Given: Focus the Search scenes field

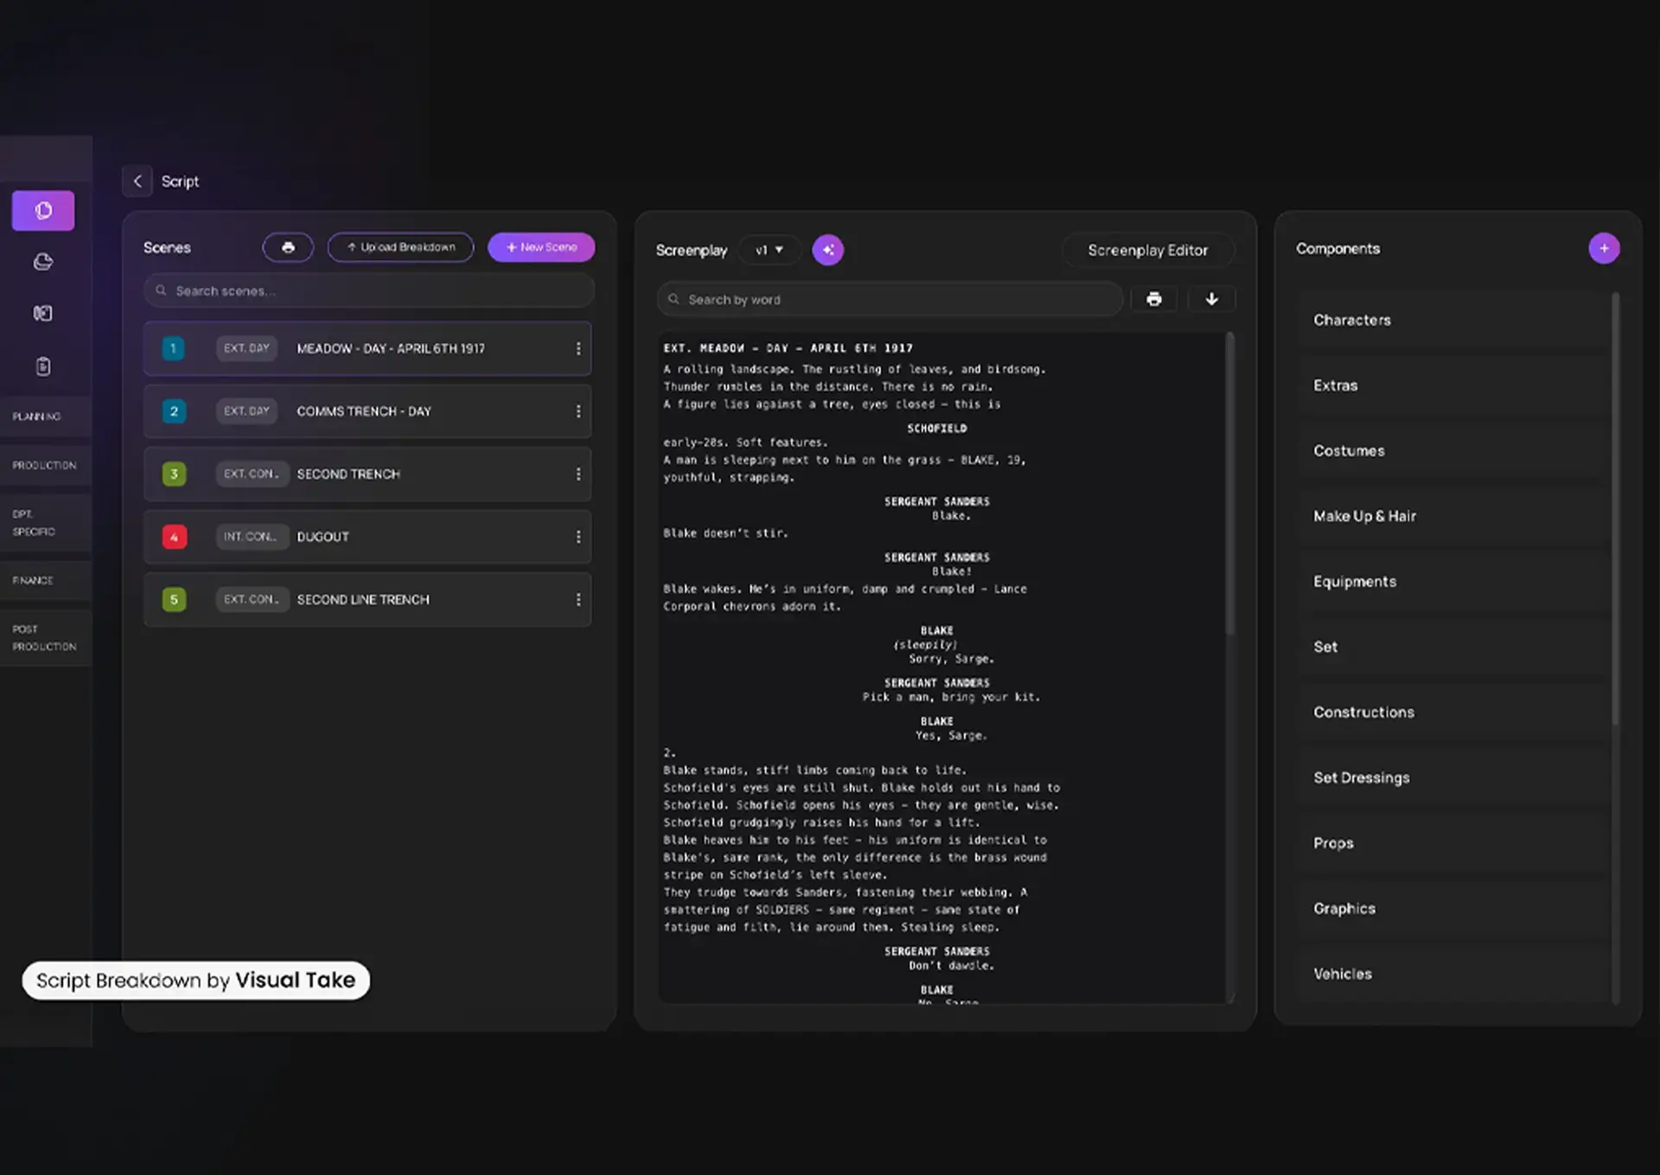Looking at the screenshot, I should click(369, 291).
